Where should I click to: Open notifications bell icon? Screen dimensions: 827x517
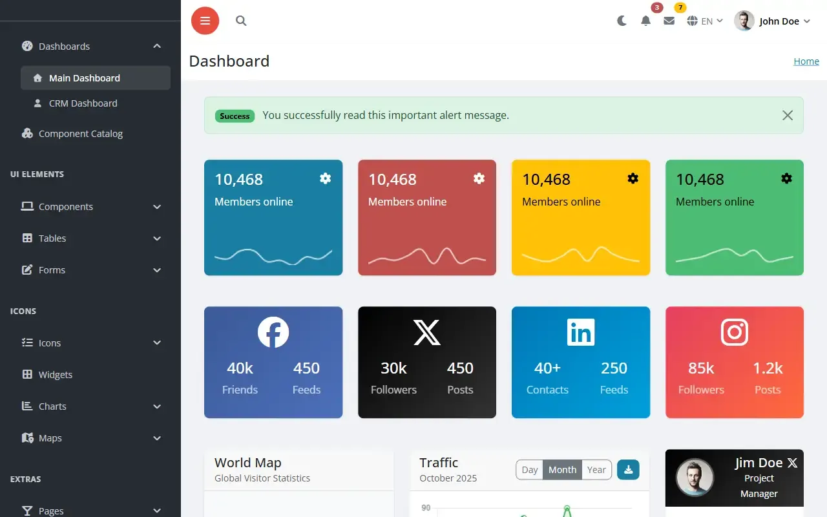[645, 21]
